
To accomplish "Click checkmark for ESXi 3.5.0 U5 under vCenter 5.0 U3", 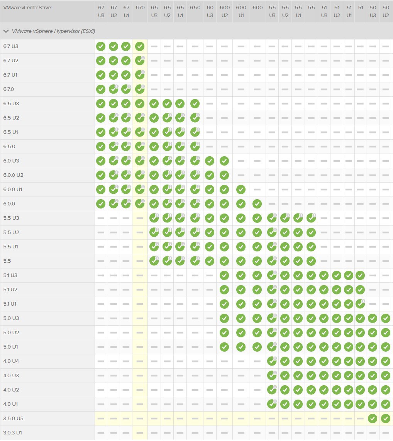I will 373,419.
